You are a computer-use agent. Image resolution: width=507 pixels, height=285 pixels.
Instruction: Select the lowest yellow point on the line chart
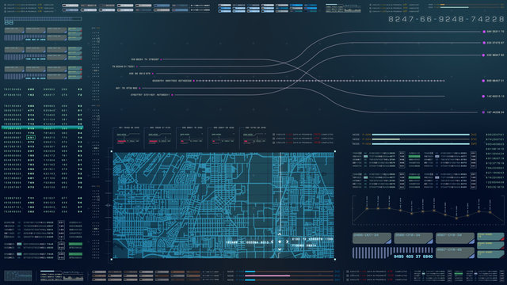click(456, 218)
